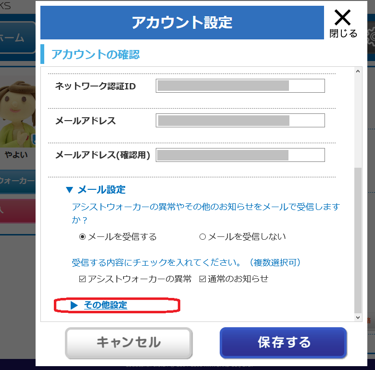Collapse the メール設定 triangle icon

pyautogui.click(x=69, y=190)
